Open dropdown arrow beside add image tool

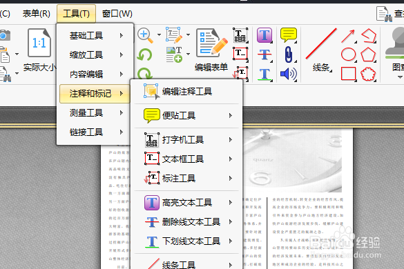[x=188, y=54]
